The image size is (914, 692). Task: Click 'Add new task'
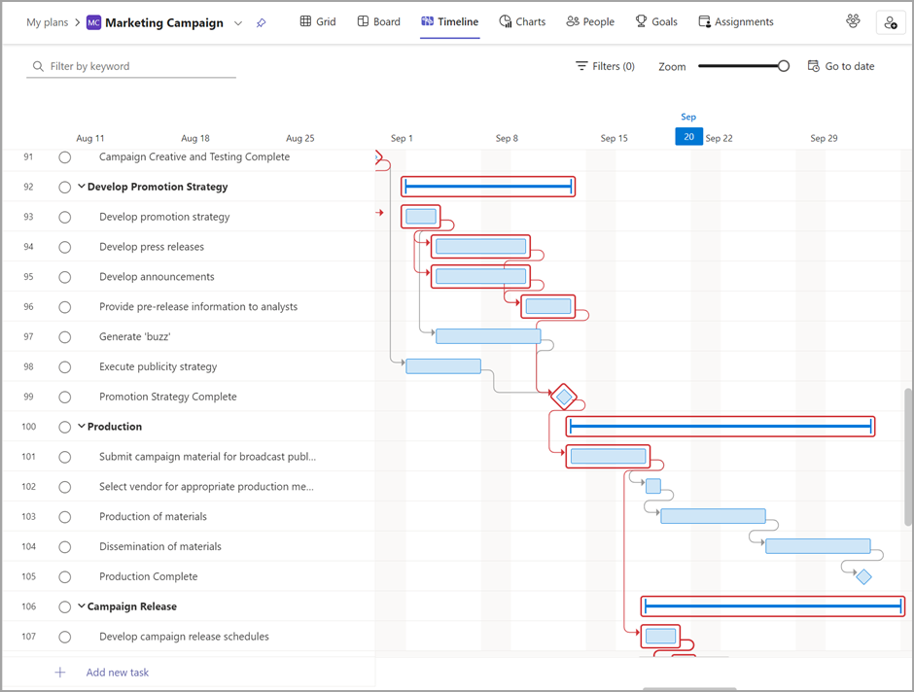point(117,672)
